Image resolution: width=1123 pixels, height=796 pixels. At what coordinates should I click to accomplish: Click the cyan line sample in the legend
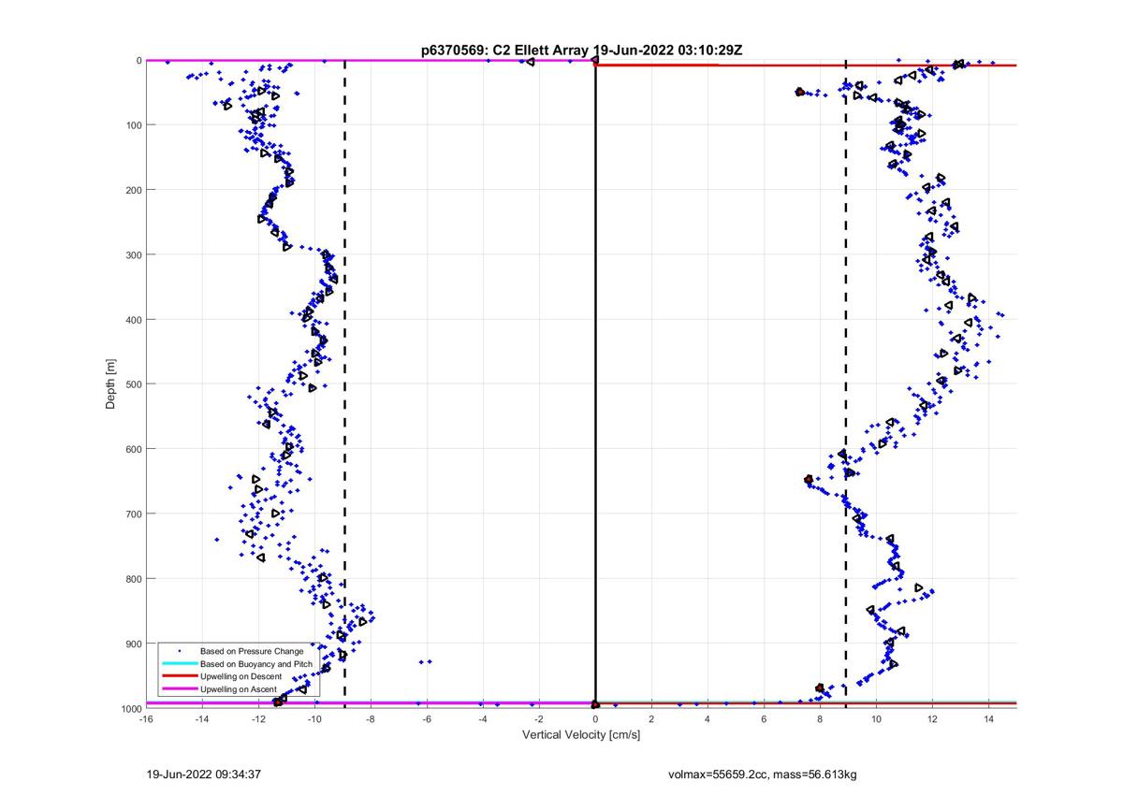pos(178,663)
